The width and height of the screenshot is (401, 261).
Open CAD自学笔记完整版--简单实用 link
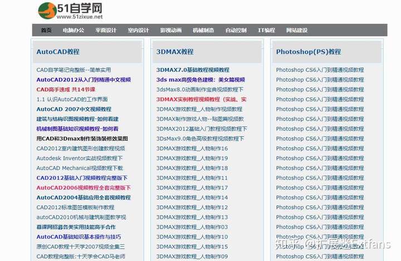[74, 70]
